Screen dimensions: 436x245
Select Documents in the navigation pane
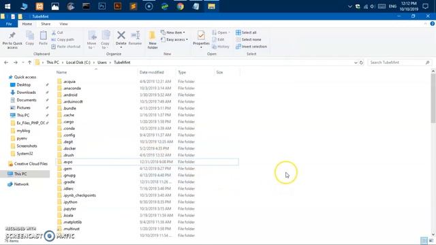pos(27,100)
